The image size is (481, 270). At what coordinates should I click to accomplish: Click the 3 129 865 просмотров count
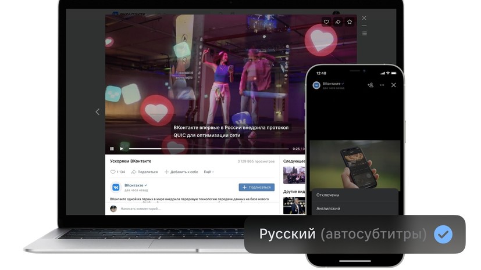(x=256, y=161)
